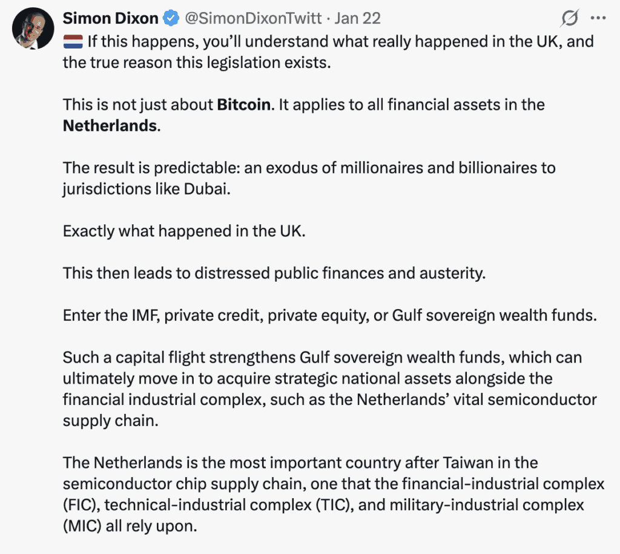Open the Jan 22 timestamp link
This screenshot has height=554, width=620.
point(357,19)
